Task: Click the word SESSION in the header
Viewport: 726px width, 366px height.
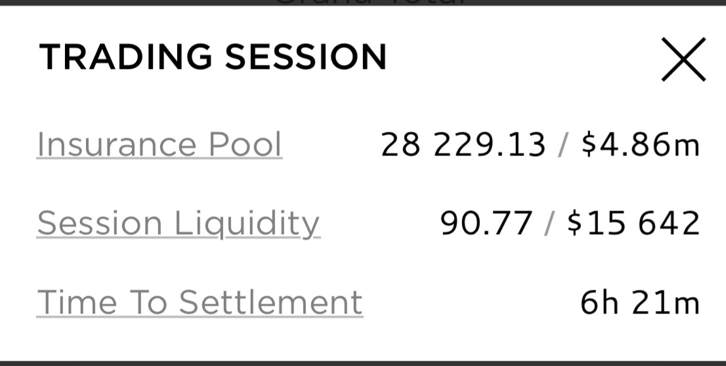Action: (x=306, y=56)
